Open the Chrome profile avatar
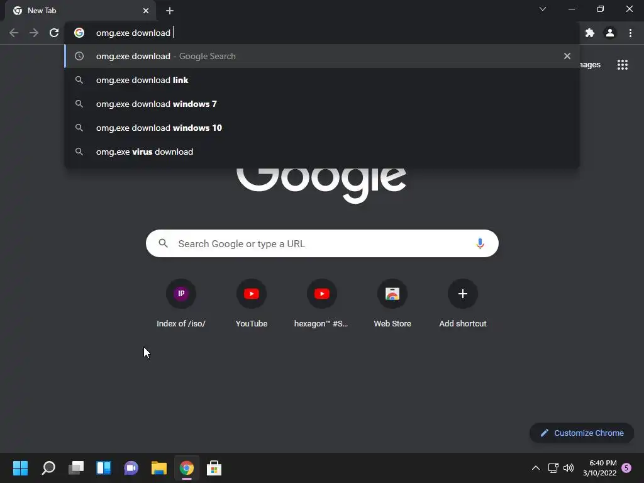The image size is (644, 483). 610,33
